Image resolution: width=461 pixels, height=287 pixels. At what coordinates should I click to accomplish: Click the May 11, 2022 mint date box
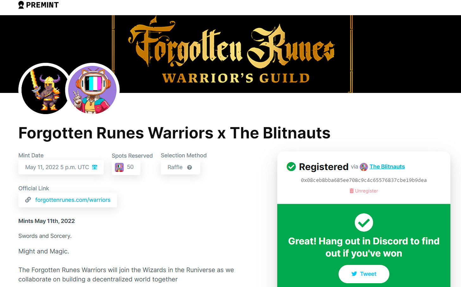coord(61,167)
